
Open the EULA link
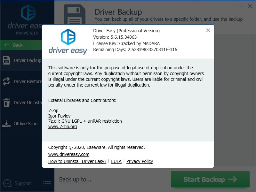116,161
